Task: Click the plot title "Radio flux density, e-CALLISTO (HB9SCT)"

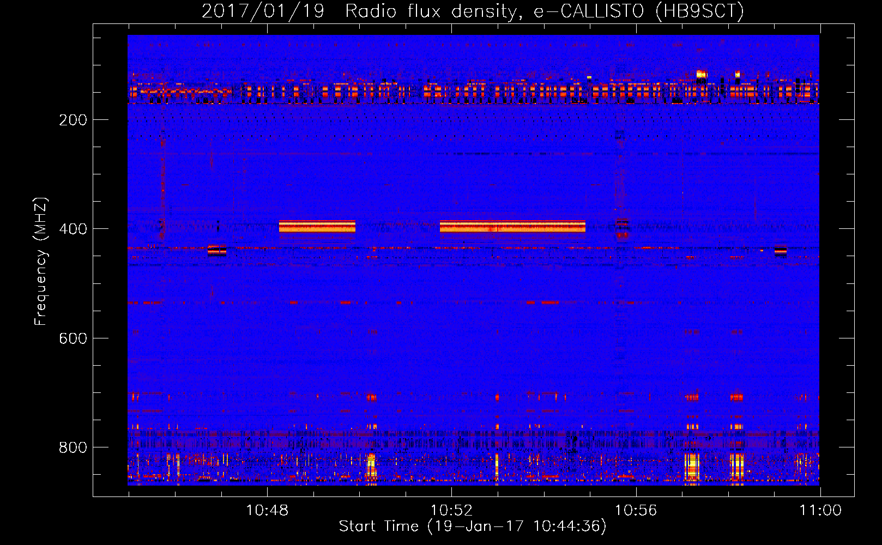Action: (545, 11)
